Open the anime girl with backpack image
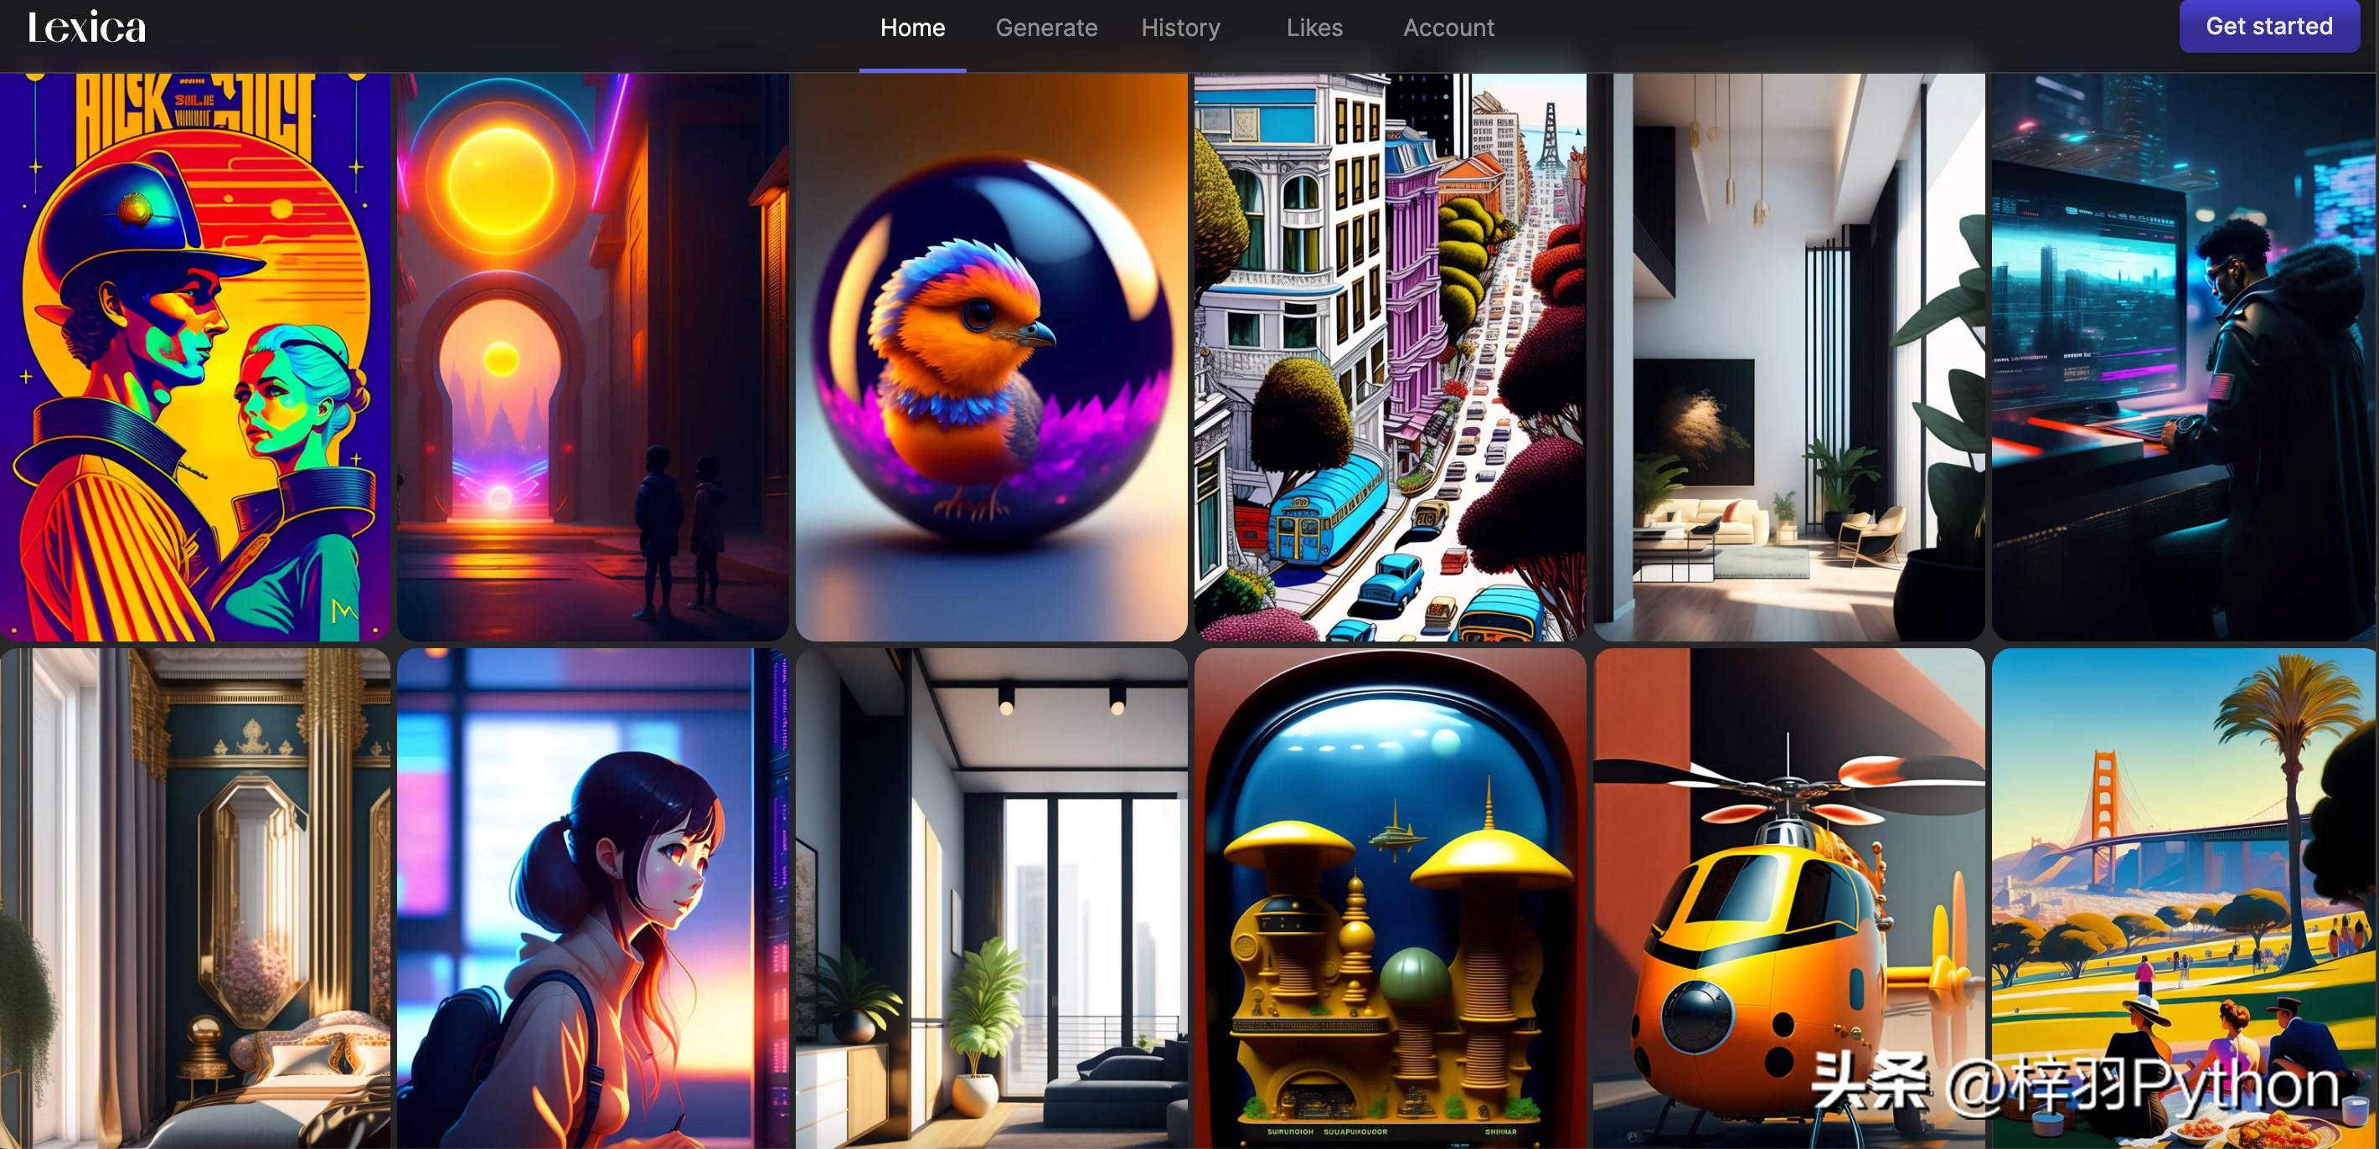Image resolution: width=2379 pixels, height=1149 pixels. pos(592,898)
